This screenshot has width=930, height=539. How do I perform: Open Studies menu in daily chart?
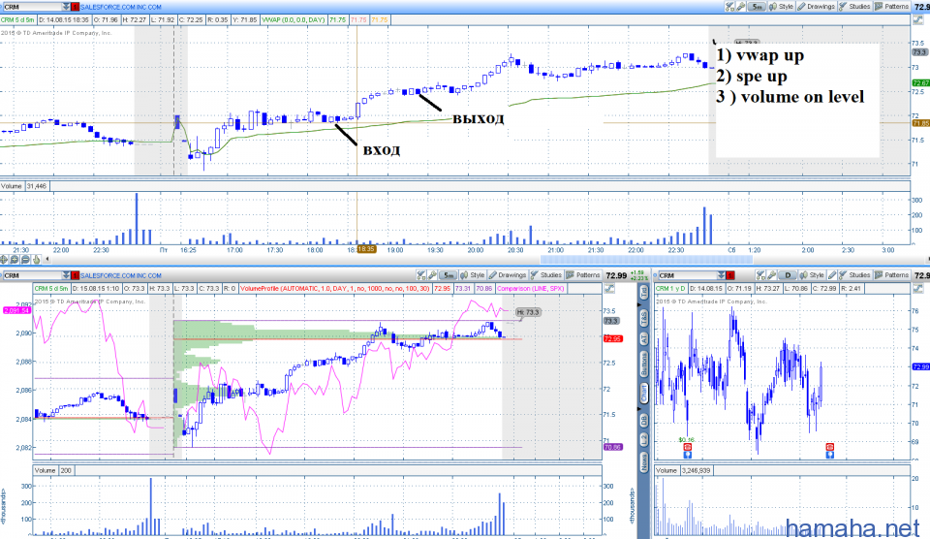854,275
